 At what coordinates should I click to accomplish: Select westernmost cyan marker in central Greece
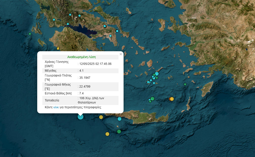click(54, 20)
